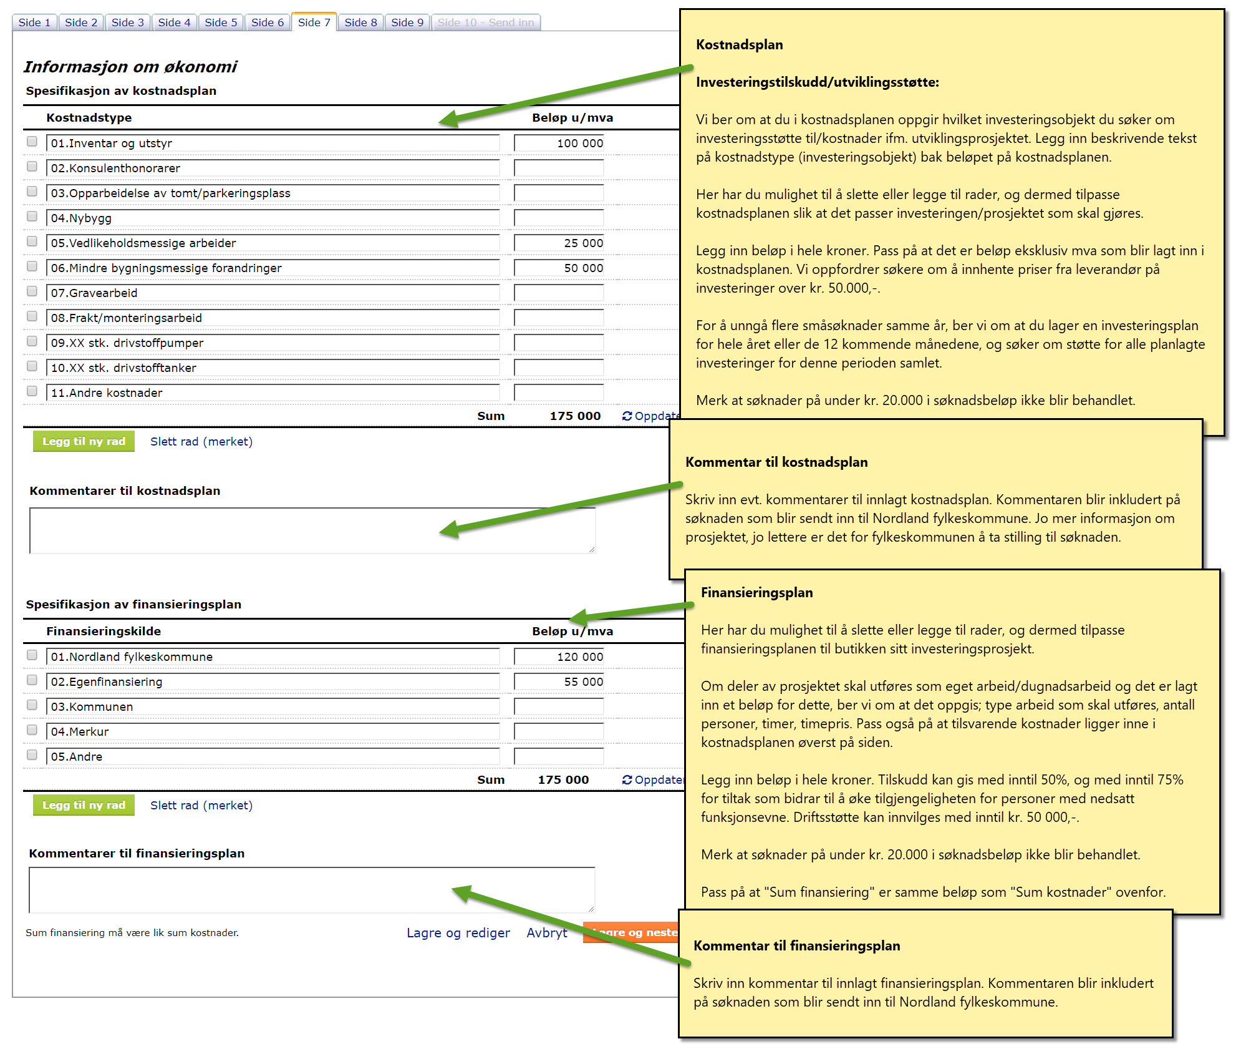
Task: Click Slett rad (merket) link under cost plan
Action: click(x=201, y=442)
